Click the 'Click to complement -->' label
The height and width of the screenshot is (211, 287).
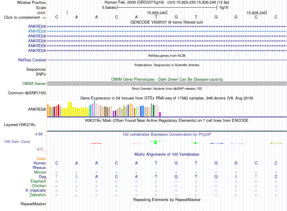pyautogui.click(x=25, y=18)
